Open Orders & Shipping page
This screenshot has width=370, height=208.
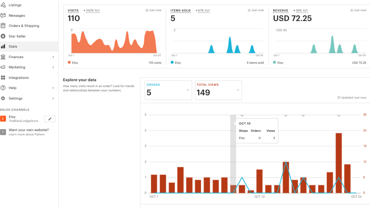coord(24,26)
